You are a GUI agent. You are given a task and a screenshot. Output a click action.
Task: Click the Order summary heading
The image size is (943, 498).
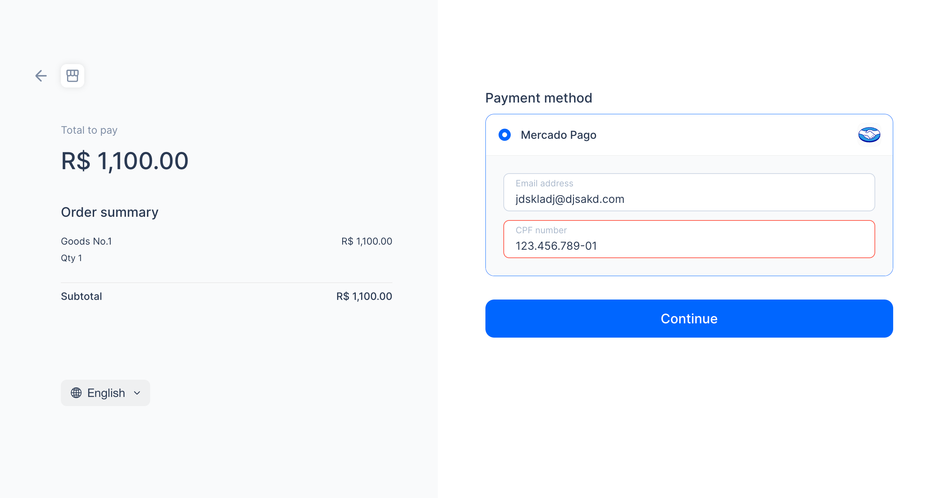coord(110,212)
